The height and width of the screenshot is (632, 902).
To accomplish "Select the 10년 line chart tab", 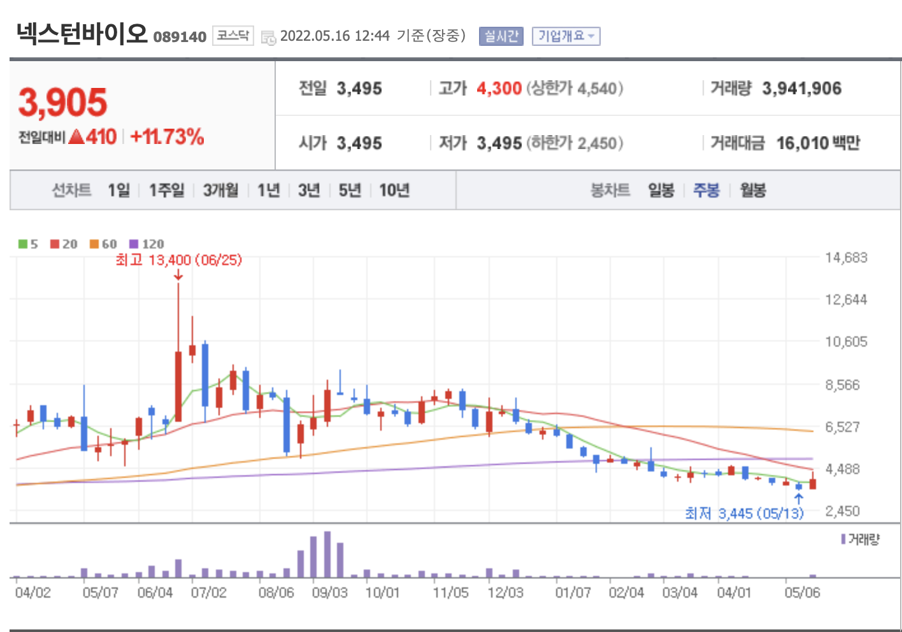I will point(394,190).
